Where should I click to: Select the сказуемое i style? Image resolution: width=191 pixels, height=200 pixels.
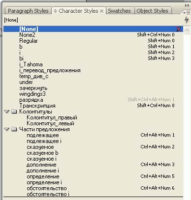[93, 159]
